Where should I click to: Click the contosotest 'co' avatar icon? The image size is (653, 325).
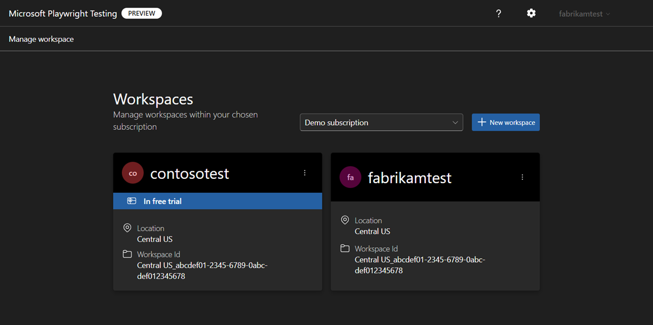[x=133, y=173]
